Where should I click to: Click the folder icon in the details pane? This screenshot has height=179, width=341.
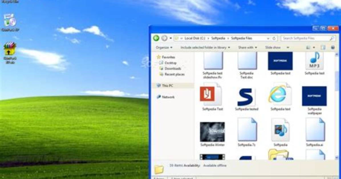pyautogui.click(x=159, y=169)
